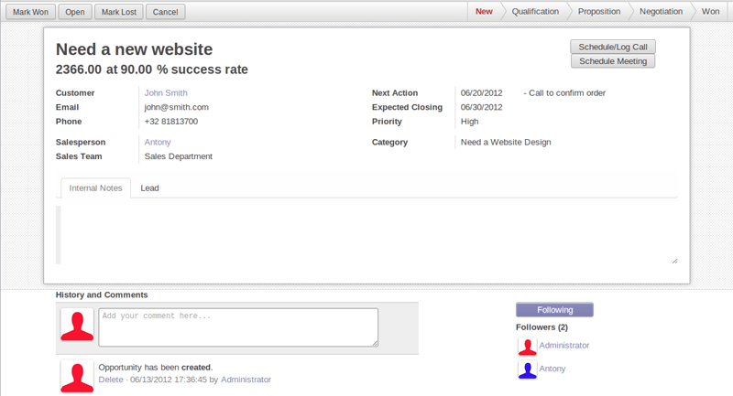Open the John Smith customer link

[x=166, y=92]
